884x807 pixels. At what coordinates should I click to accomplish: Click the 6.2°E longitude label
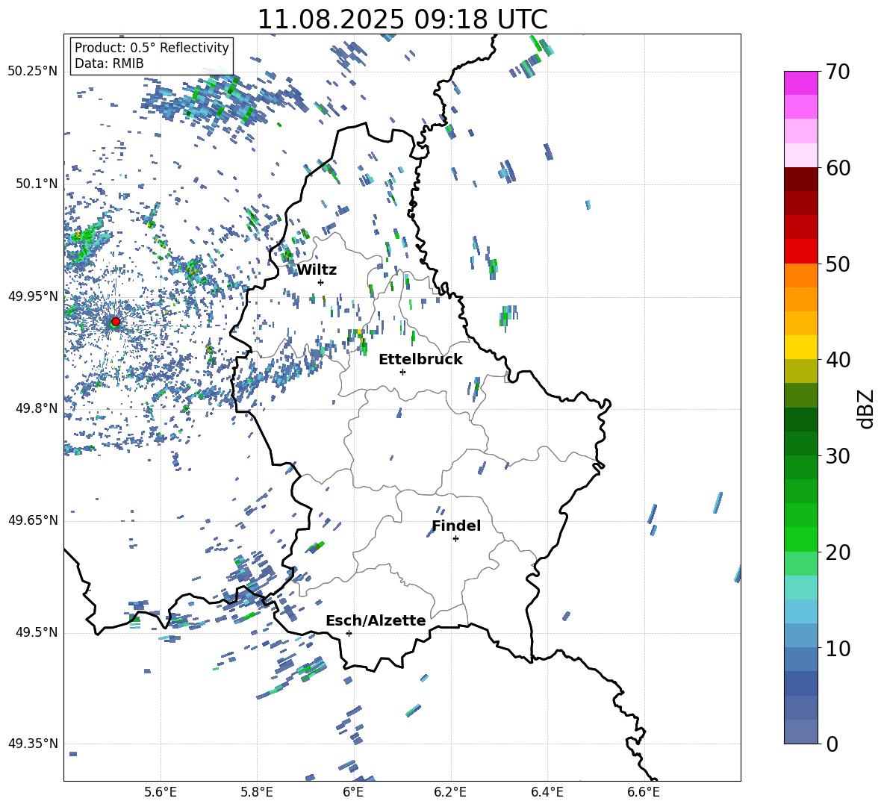click(x=450, y=792)
